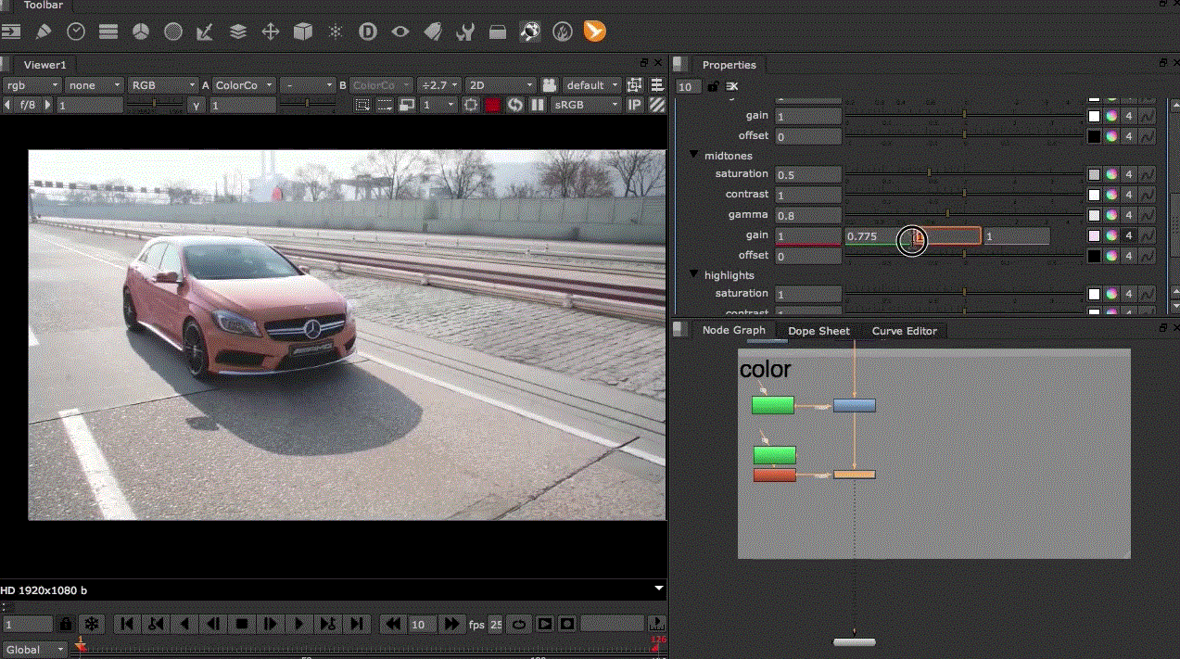The height and width of the screenshot is (659, 1180).
Task: Open the Views nodes eye icon
Action: tap(400, 32)
